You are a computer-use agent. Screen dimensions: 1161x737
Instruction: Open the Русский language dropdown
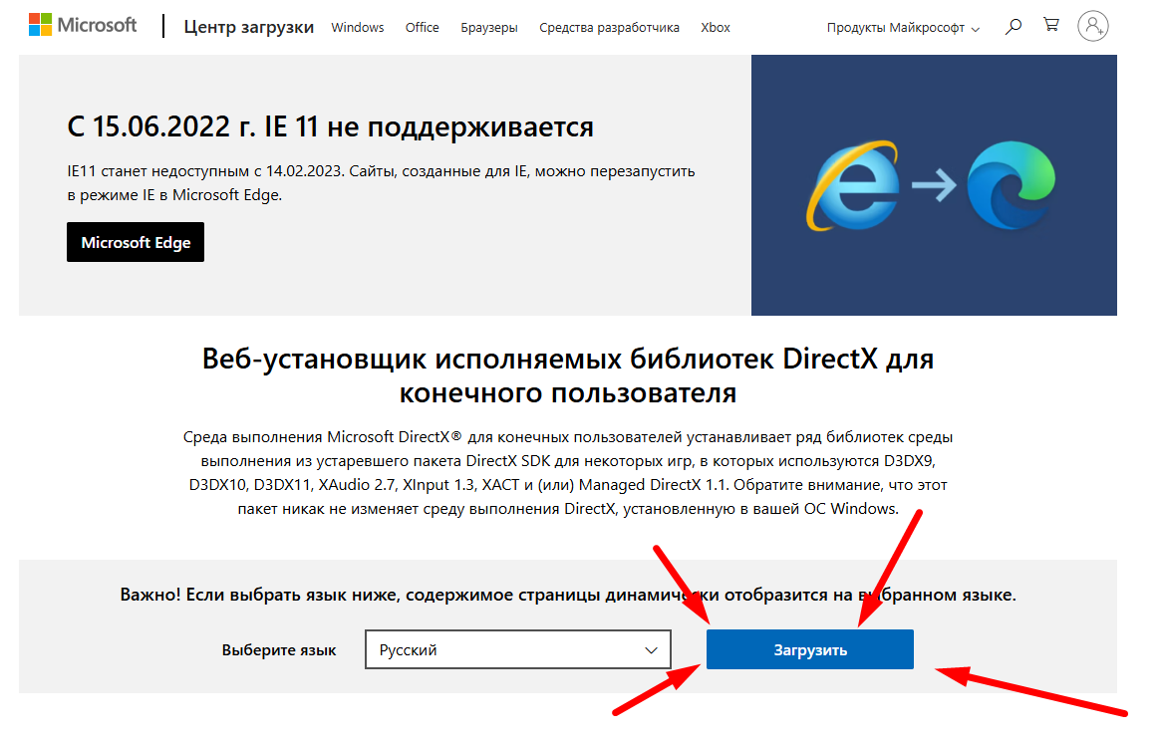tap(518, 650)
